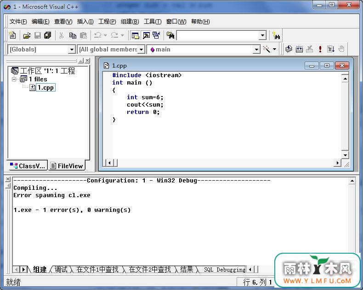Click the Open file folder icon

tap(27, 35)
